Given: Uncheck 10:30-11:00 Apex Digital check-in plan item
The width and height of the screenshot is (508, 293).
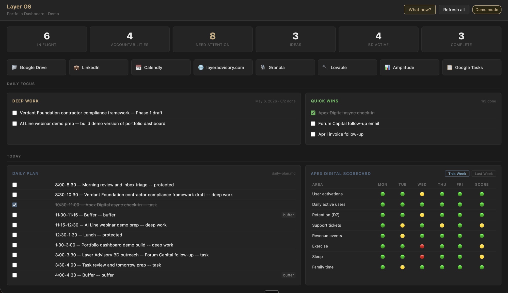Looking at the screenshot, I should (x=14, y=205).
